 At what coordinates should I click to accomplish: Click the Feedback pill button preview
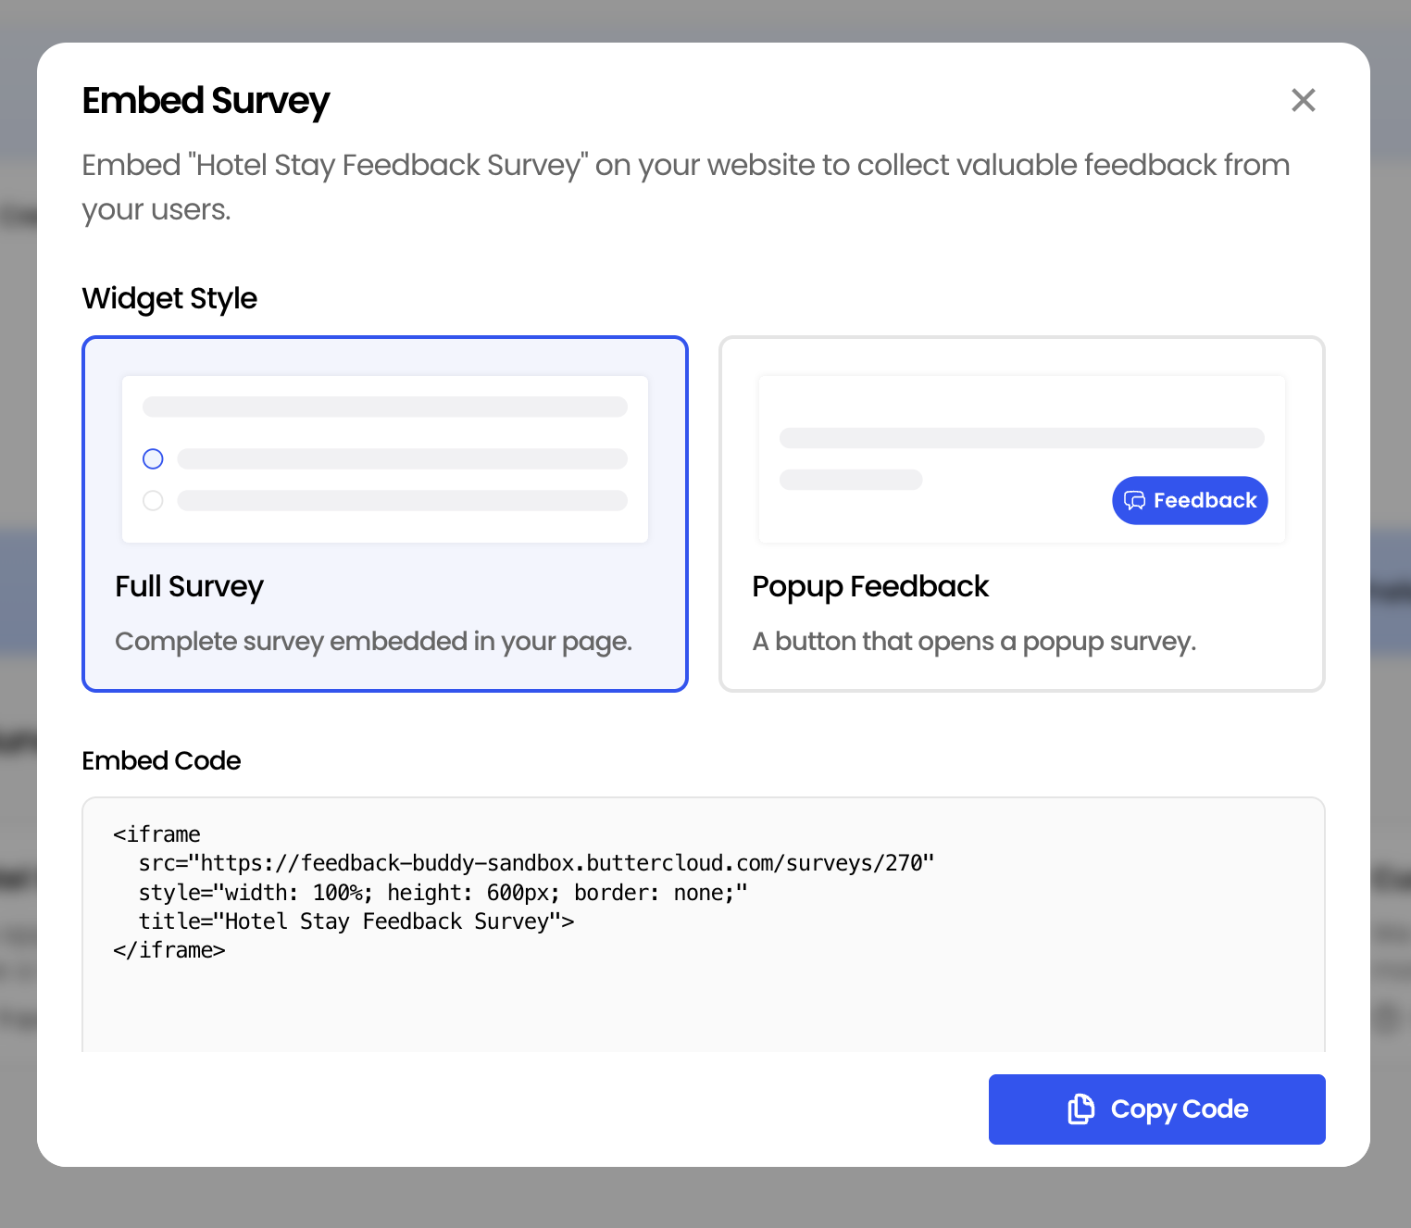tap(1190, 501)
